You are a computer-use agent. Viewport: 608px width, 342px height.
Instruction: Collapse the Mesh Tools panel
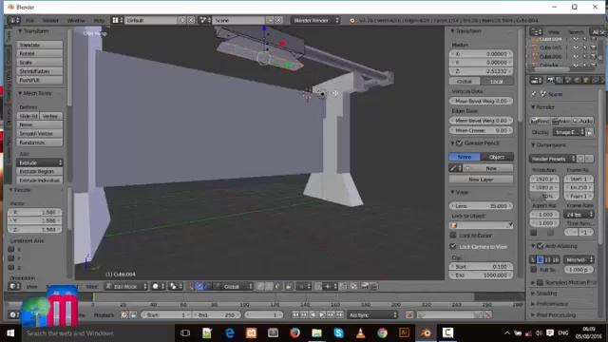coord(34,93)
